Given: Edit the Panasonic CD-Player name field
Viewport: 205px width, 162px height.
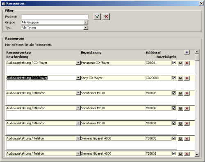Looking at the screenshot, I should [x=113, y=63].
